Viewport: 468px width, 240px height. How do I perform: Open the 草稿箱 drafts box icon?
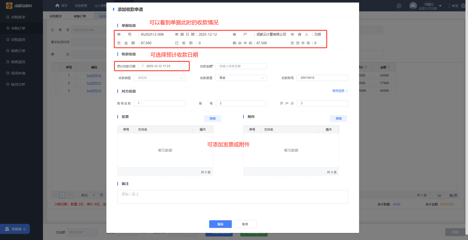[x=7, y=229]
